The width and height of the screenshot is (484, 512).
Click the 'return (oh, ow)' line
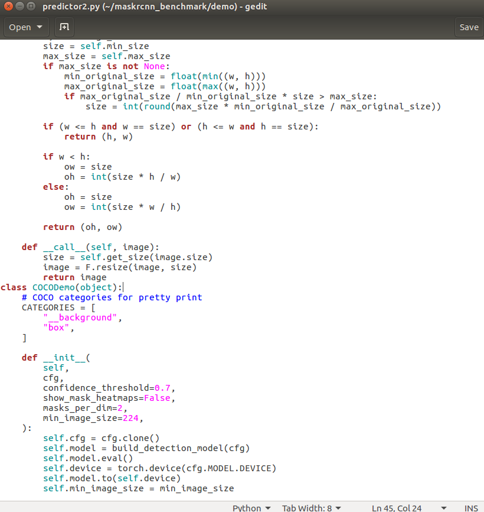83,227
